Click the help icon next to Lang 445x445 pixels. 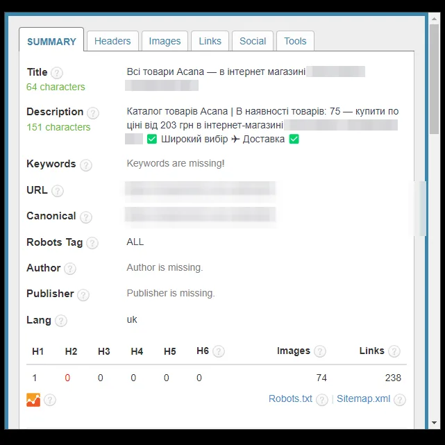coord(60,321)
